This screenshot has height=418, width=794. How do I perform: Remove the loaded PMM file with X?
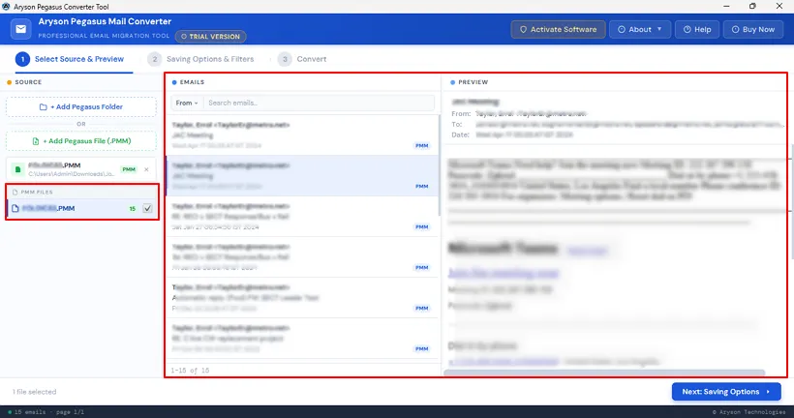pyautogui.click(x=146, y=169)
